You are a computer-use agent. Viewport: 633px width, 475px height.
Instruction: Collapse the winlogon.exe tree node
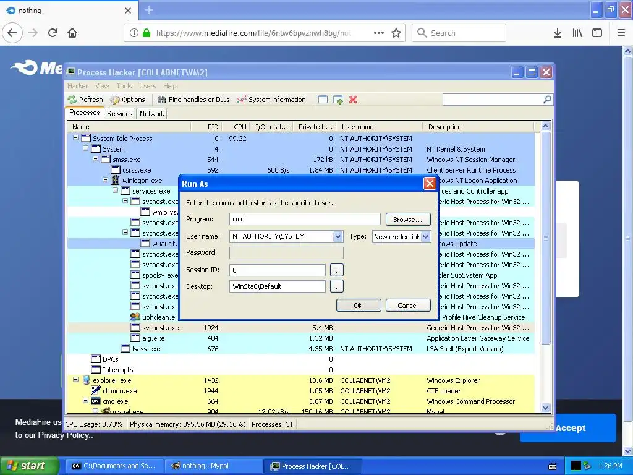tap(105, 180)
